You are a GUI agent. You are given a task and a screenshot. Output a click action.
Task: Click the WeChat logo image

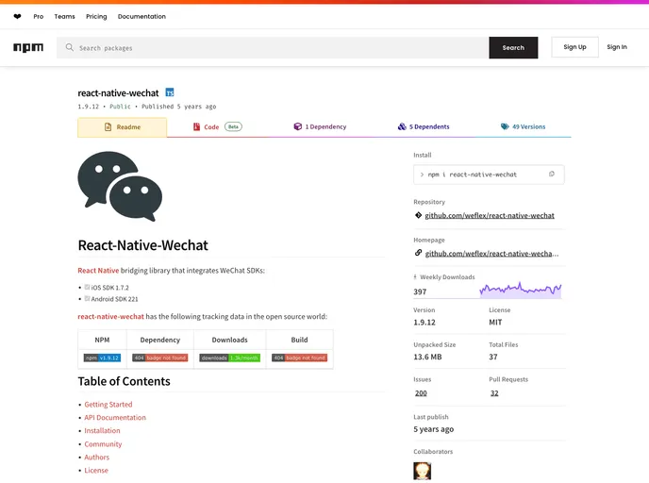pos(120,186)
